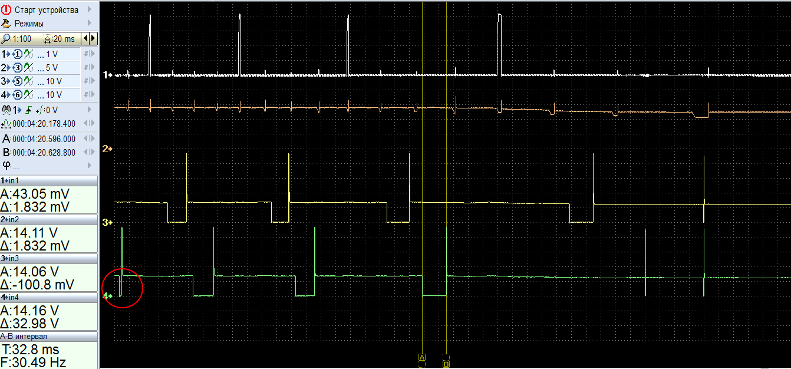Click the magnifier zoom 1:100 icon
The height and width of the screenshot is (369, 791).
pos(6,39)
